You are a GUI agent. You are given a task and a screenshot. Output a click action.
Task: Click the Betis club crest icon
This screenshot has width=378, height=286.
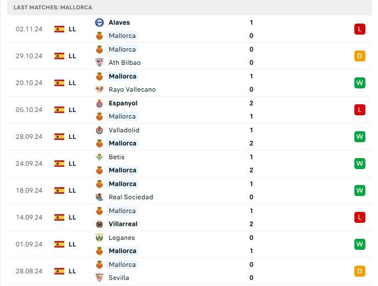(x=99, y=157)
